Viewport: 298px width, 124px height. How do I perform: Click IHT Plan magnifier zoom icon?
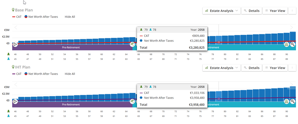[293, 101]
